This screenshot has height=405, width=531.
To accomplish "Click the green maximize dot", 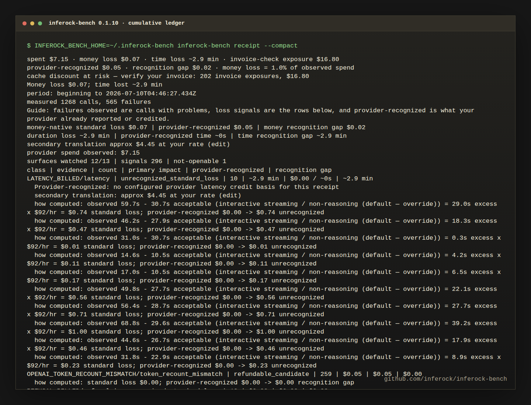I will coord(40,23).
